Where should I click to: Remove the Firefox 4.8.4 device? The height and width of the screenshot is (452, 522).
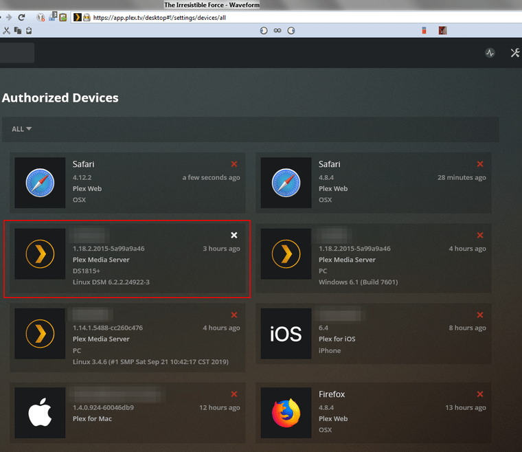point(480,394)
